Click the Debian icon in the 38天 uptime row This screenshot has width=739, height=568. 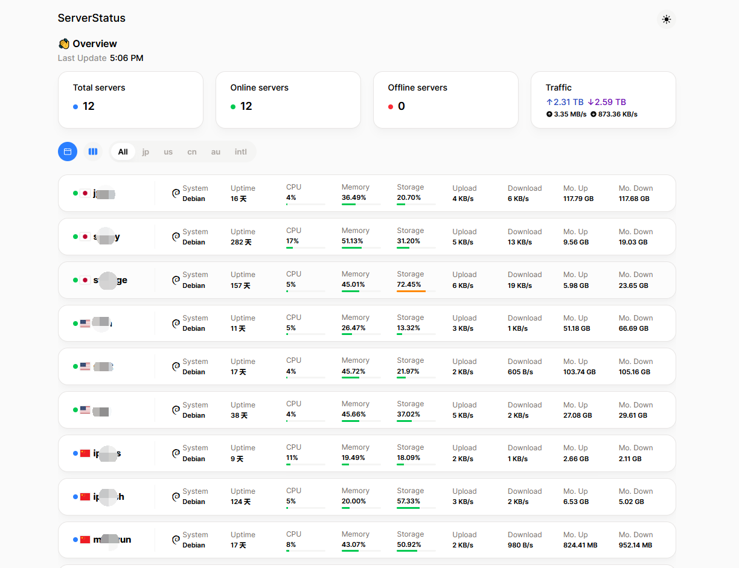coord(176,410)
